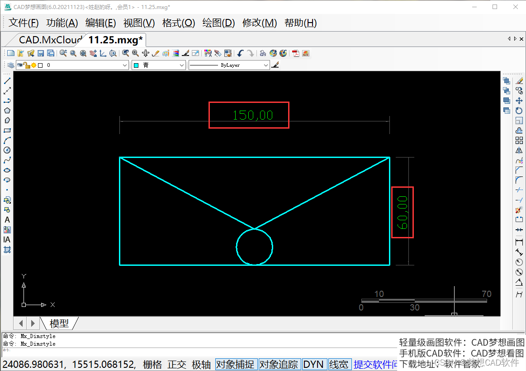Select the Rotate tool
Viewport: 526px width, 371px height.
[519, 111]
